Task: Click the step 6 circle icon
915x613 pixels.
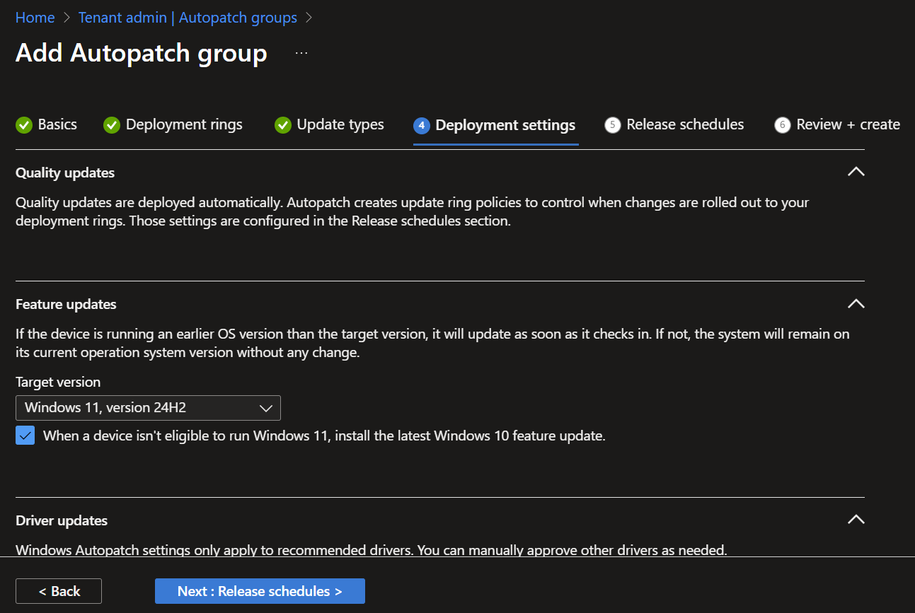Action: 783,125
